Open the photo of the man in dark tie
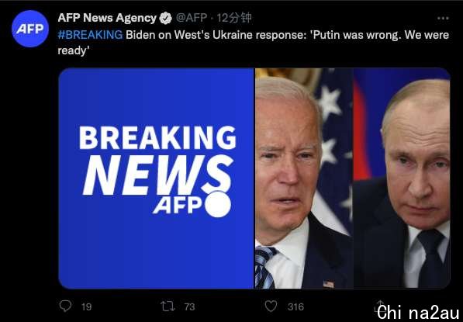The width and height of the screenshot is (463, 322). click(402, 178)
